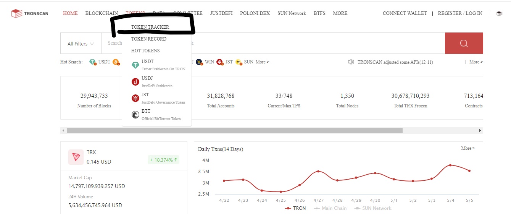Screen dimensions: 511x214
Task: Click the JST token icon in Hot Search
Action: point(219,62)
